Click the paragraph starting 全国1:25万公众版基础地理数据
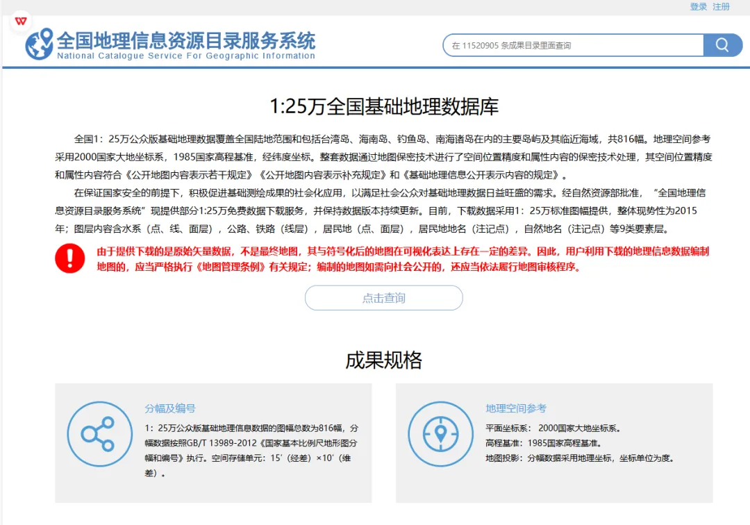Screen dimensions: 750x525 (x=383, y=157)
